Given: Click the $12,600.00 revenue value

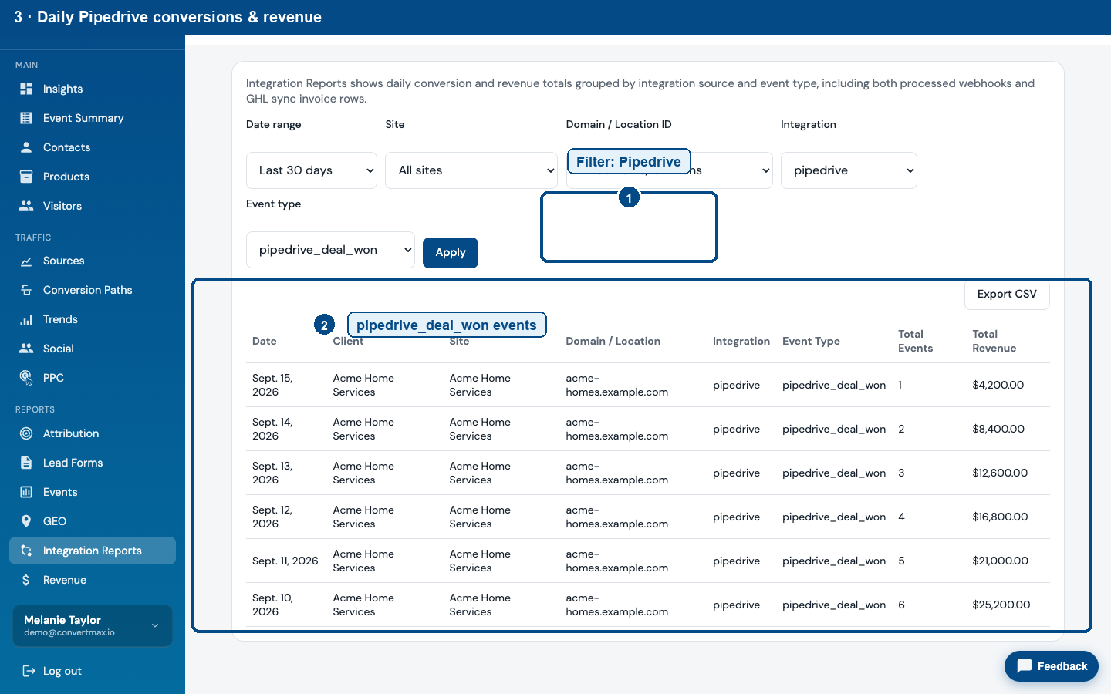Looking at the screenshot, I should pos(1000,473).
